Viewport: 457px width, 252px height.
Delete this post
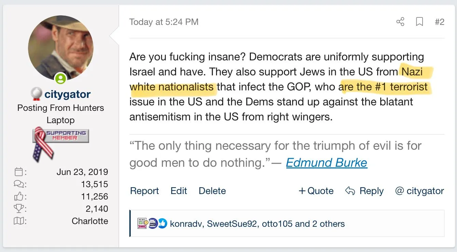[212, 191]
